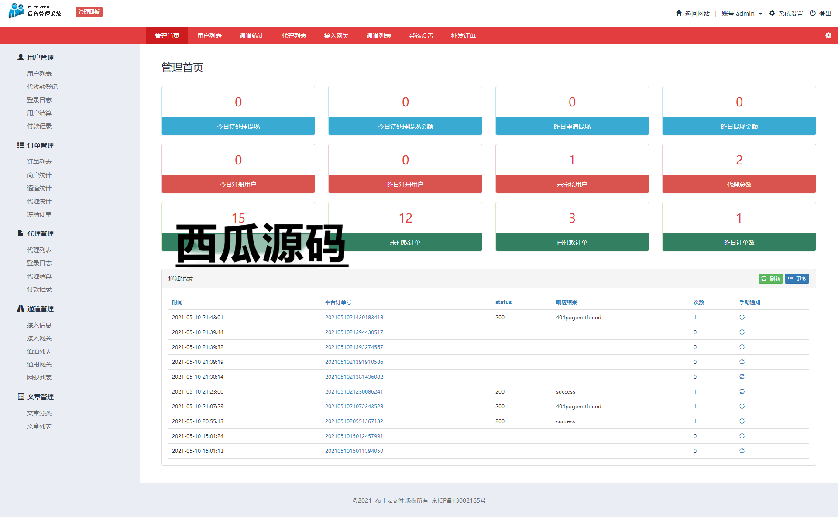Click the home icon beside 返回网站

pyautogui.click(x=679, y=13)
